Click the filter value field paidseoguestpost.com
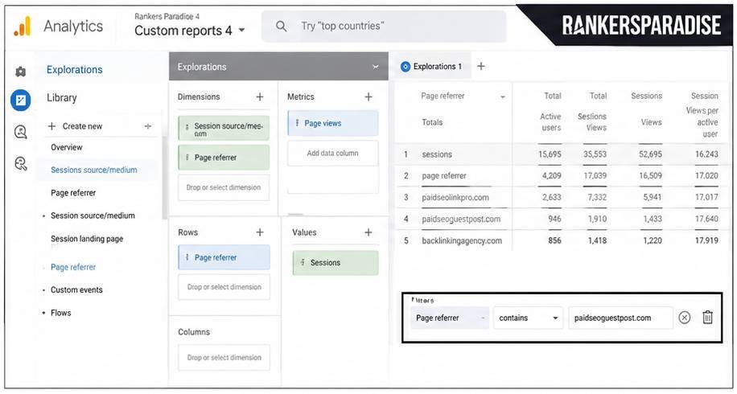This screenshot has height=394, width=737. point(620,318)
